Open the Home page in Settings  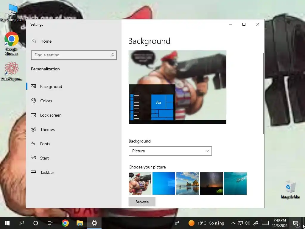pyautogui.click(x=41, y=41)
